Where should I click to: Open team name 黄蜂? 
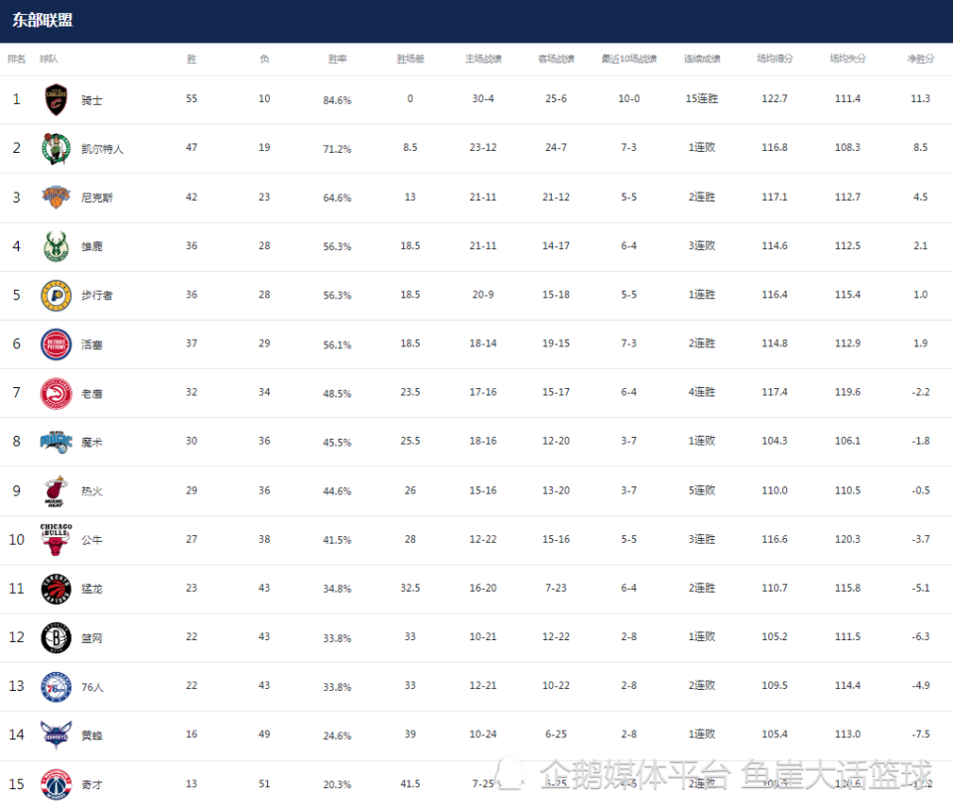[91, 736]
